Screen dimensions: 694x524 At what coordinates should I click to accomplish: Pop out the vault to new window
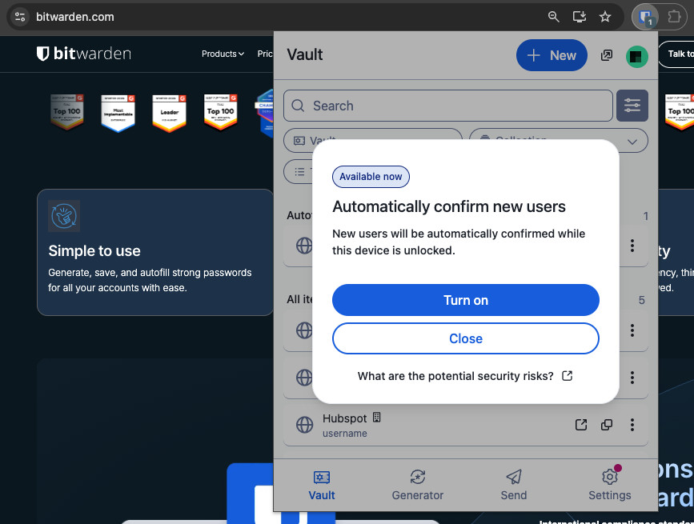(x=607, y=55)
